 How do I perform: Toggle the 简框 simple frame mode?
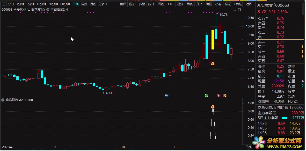click(209, 4)
